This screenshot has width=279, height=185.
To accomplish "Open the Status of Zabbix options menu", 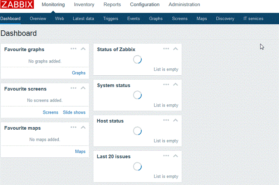I will pos(166,49).
